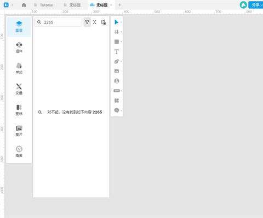Open the app logo main menu
This screenshot has height=218, width=263.
(6, 5)
